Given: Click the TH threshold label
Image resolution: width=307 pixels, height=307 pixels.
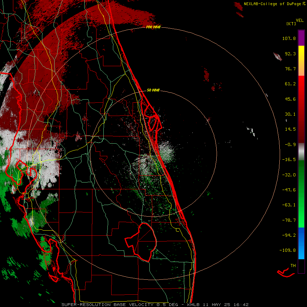Looking at the screenshot, I should click(x=293, y=266).
